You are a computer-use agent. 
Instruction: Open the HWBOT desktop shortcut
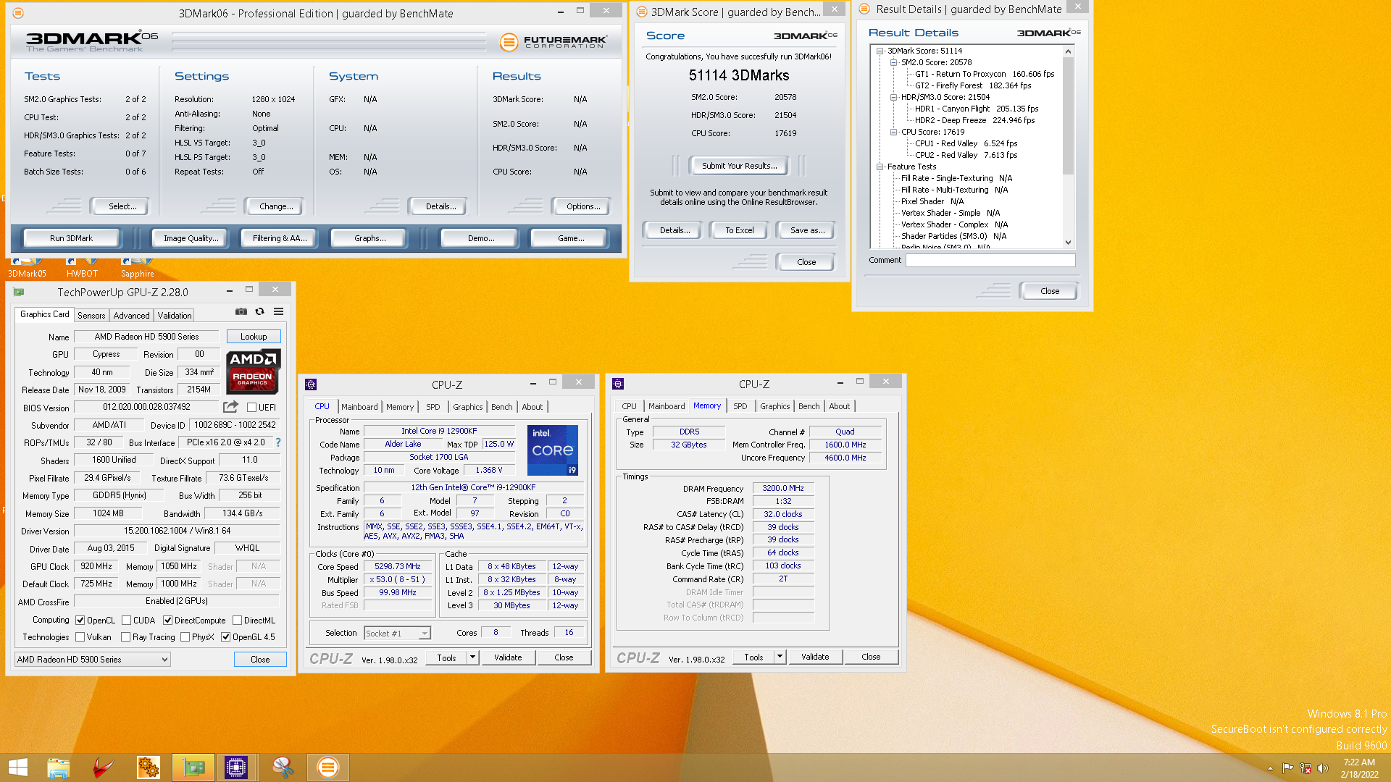[82, 266]
